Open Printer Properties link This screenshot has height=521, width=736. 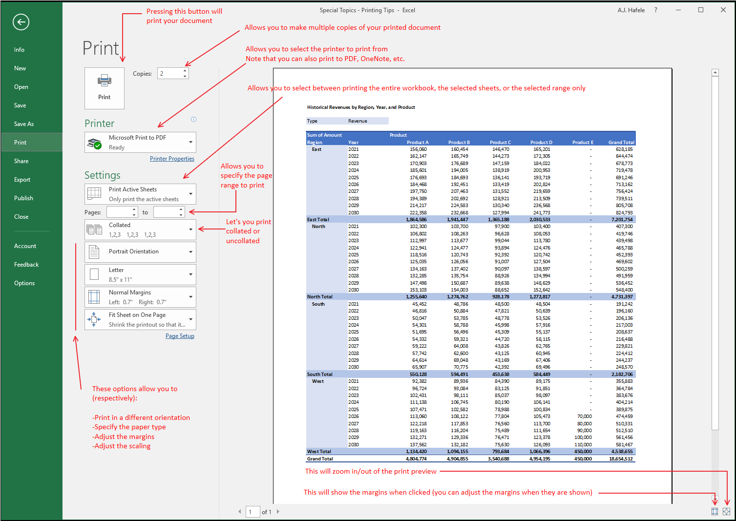pyautogui.click(x=172, y=159)
